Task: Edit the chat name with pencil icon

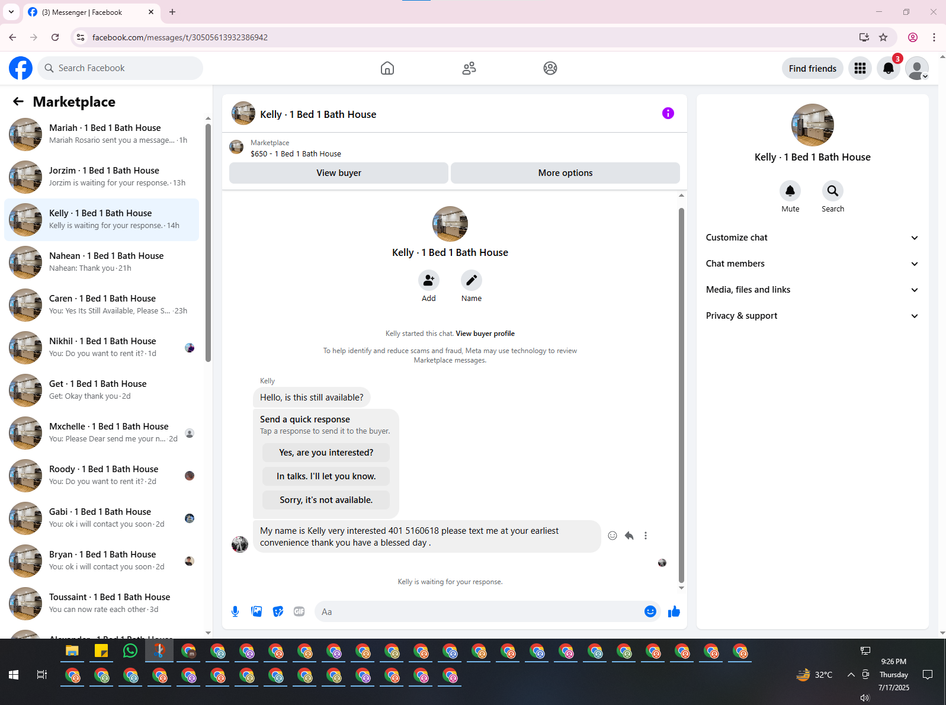Action: (472, 280)
